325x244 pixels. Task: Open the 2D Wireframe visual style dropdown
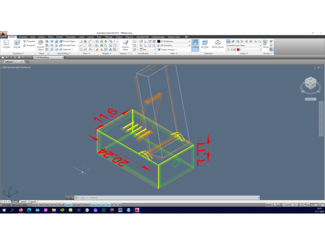(x=174, y=41)
